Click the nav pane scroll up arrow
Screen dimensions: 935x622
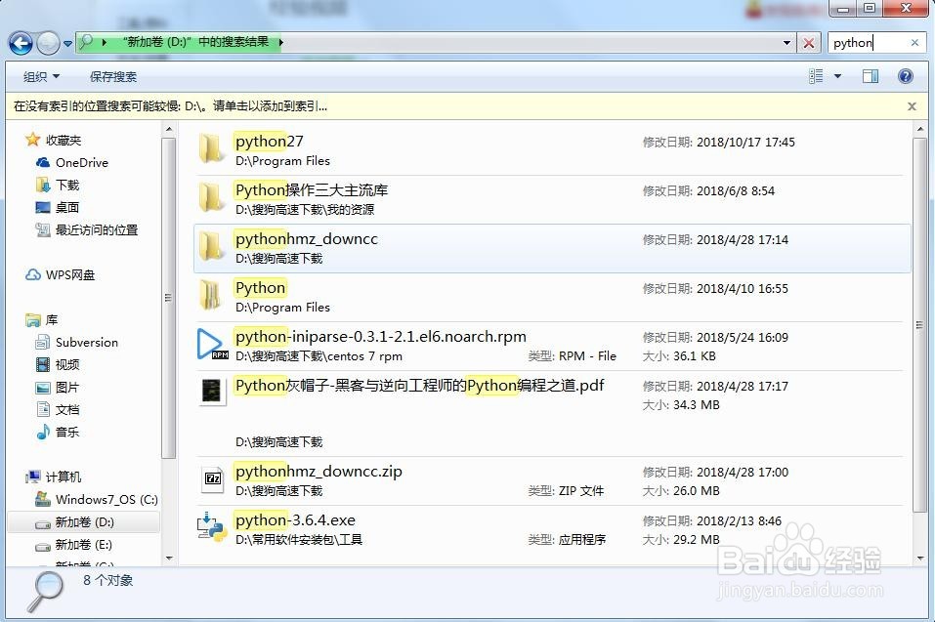pyautogui.click(x=169, y=129)
